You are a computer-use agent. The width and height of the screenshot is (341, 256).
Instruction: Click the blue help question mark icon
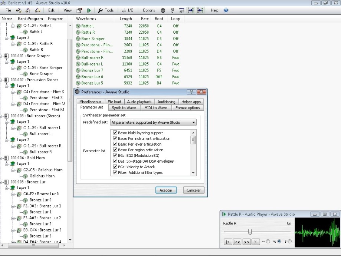[x=226, y=10]
